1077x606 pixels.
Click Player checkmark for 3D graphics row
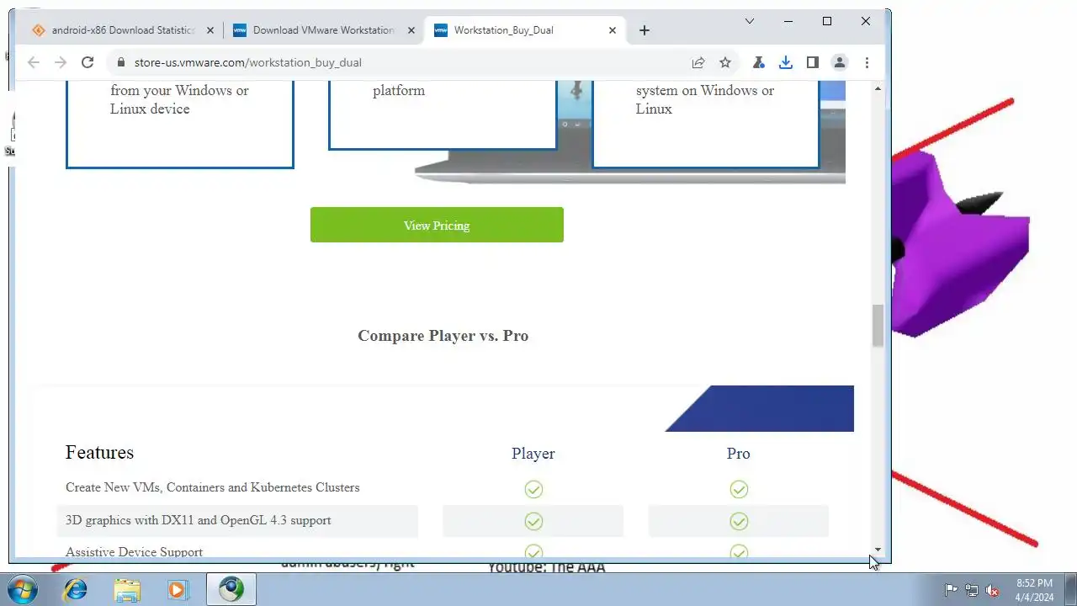point(533,522)
